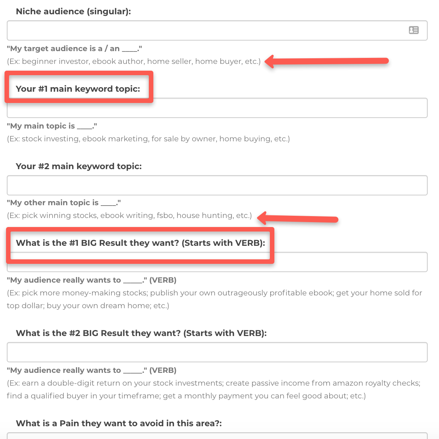
Task: Click the contact card autofill icon
Action: (413, 30)
